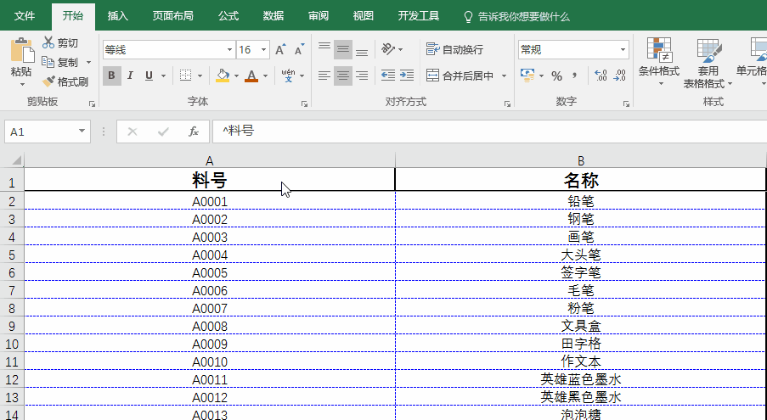
Task: Switch to the 视图 View tab
Action: 364,16
